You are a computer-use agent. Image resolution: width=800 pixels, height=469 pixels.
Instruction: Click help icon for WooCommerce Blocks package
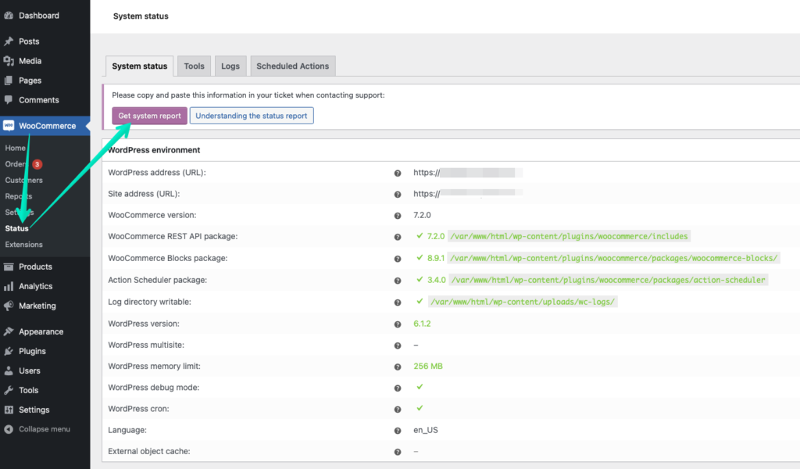[398, 259]
